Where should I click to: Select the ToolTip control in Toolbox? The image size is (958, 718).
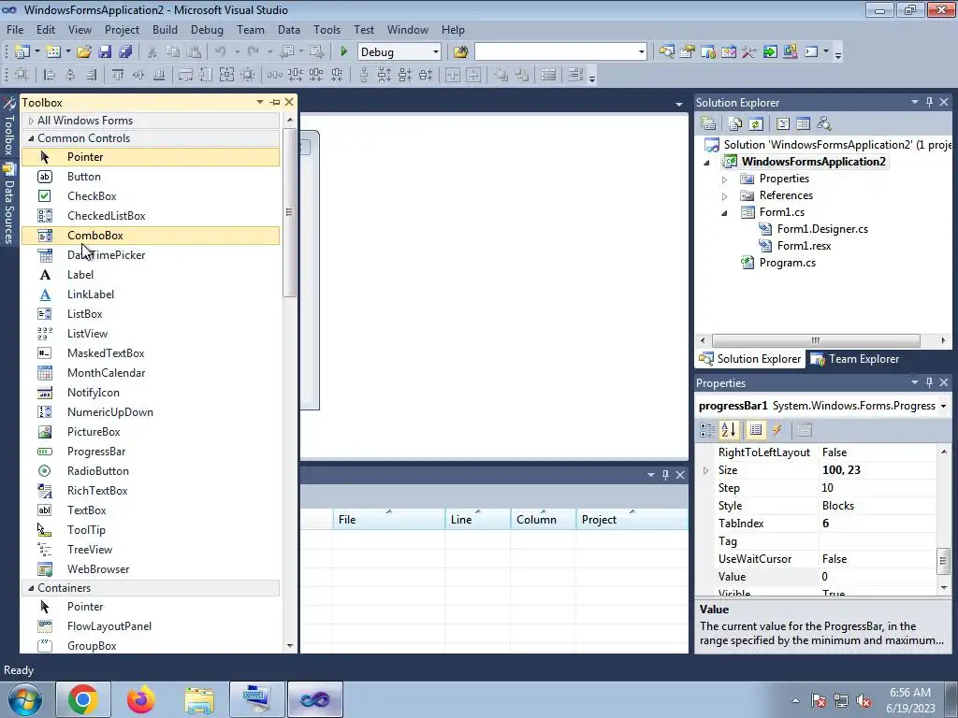[151, 530]
